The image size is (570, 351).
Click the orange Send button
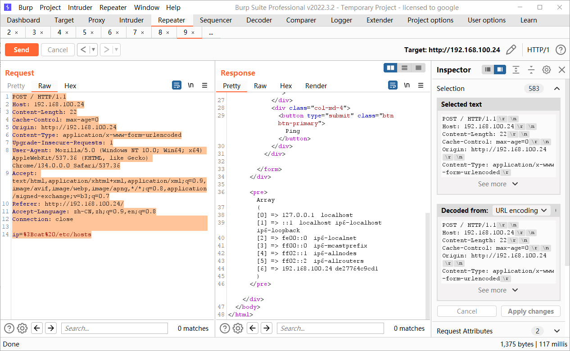[x=21, y=50]
